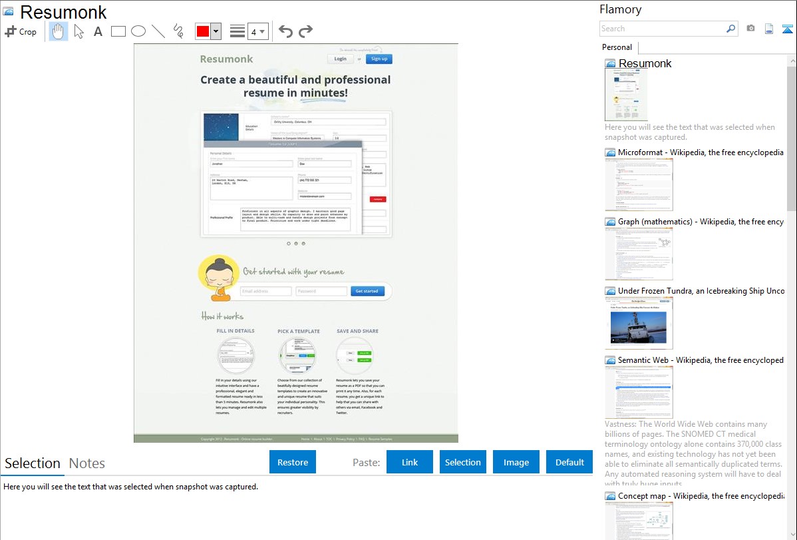Click the app icon next to Resumonk heading

coord(8,11)
